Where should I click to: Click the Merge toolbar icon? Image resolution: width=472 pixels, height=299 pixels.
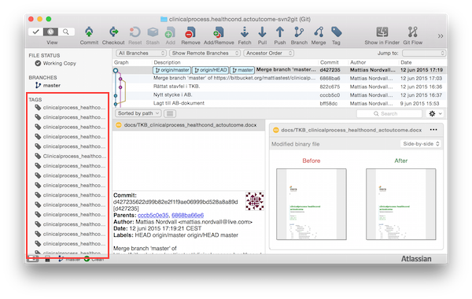coord(319,32)
